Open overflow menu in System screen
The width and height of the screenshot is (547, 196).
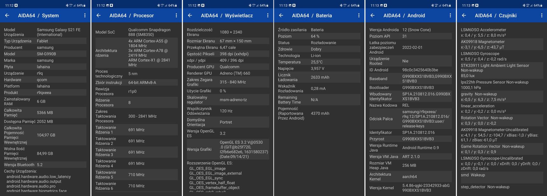[x=85, y=15]
